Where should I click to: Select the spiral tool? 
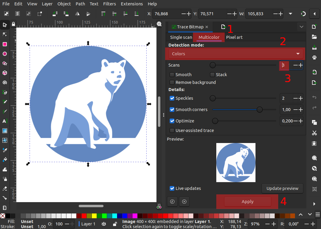[5, 82]
